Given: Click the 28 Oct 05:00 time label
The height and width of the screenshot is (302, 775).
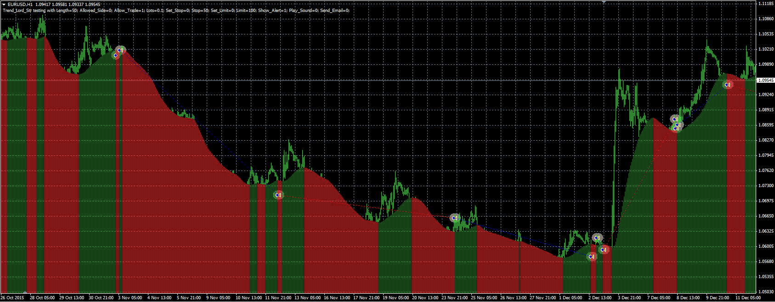Looking at the screenshot, I should [x=42, y=298].
